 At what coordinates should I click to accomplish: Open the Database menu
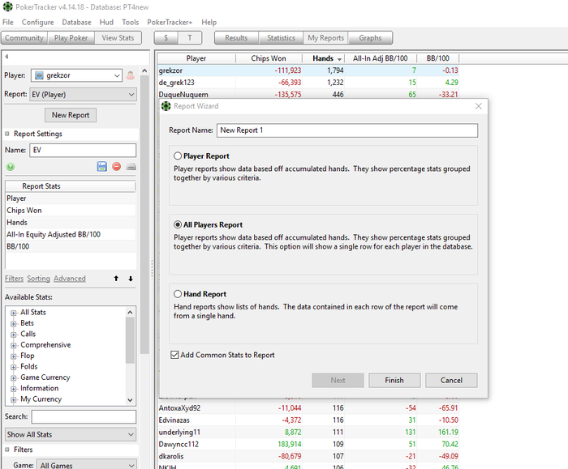[76, 22]
